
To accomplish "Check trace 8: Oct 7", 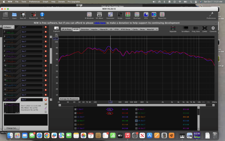I will click(136, 109).
